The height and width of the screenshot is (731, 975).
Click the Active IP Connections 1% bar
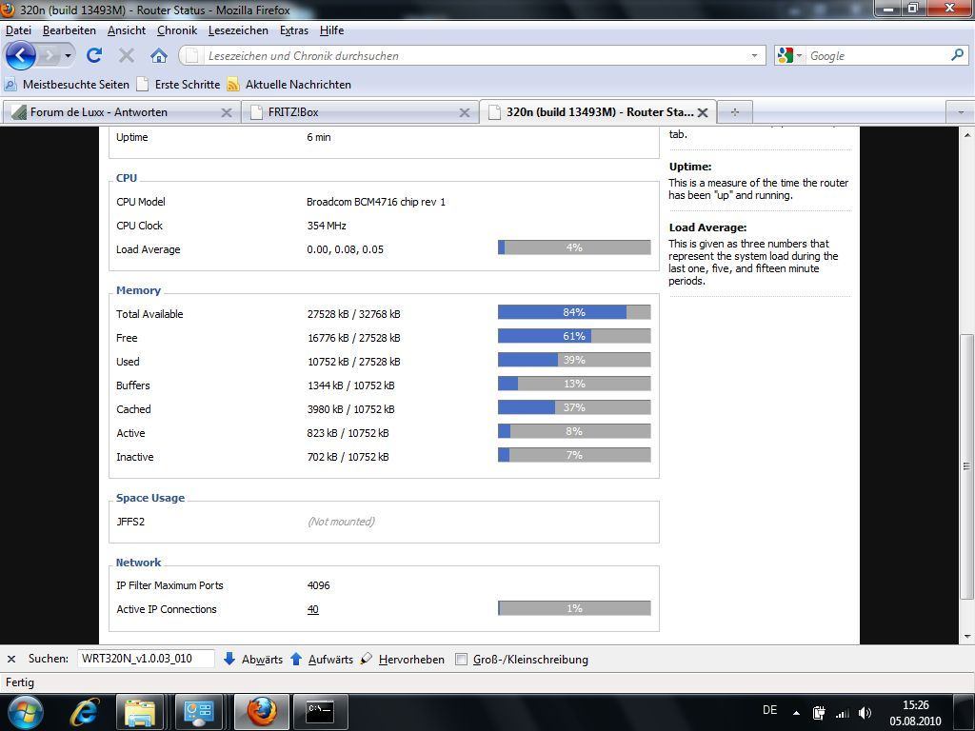click(x=574, y=608)
